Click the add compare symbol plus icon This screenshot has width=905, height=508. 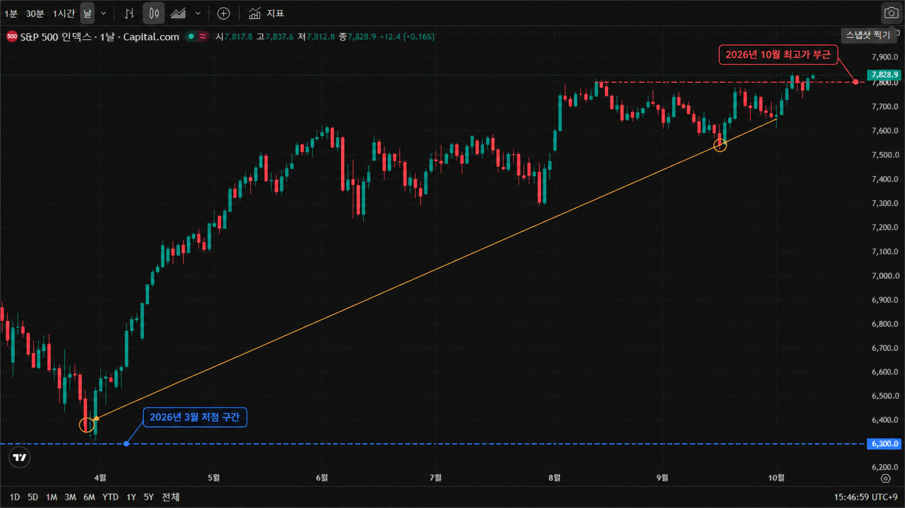224,13
